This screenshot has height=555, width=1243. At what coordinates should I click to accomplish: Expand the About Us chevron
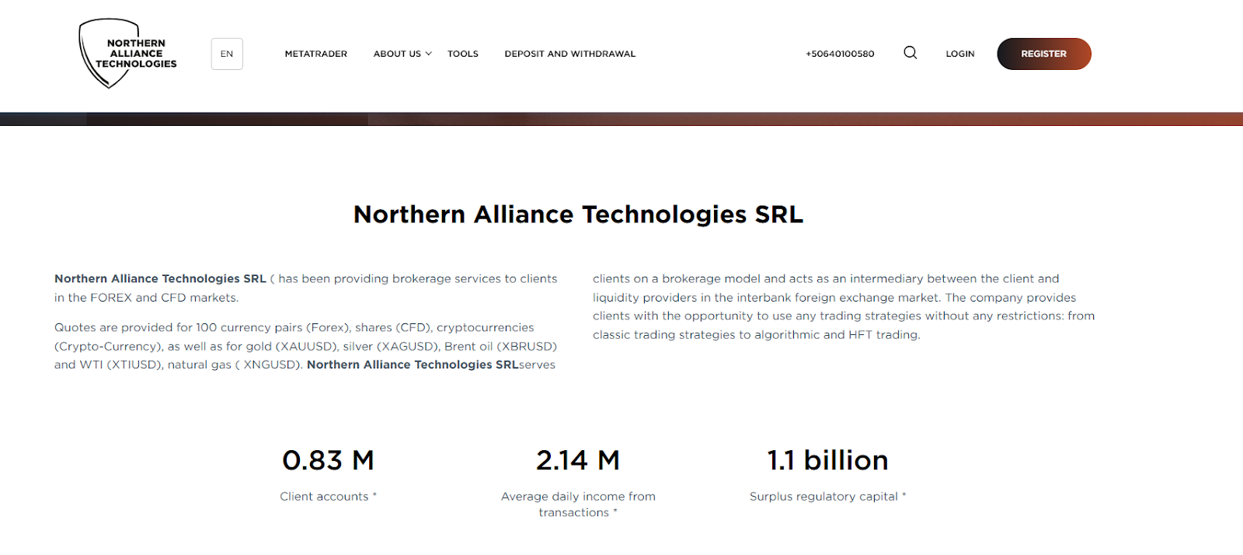428,54
